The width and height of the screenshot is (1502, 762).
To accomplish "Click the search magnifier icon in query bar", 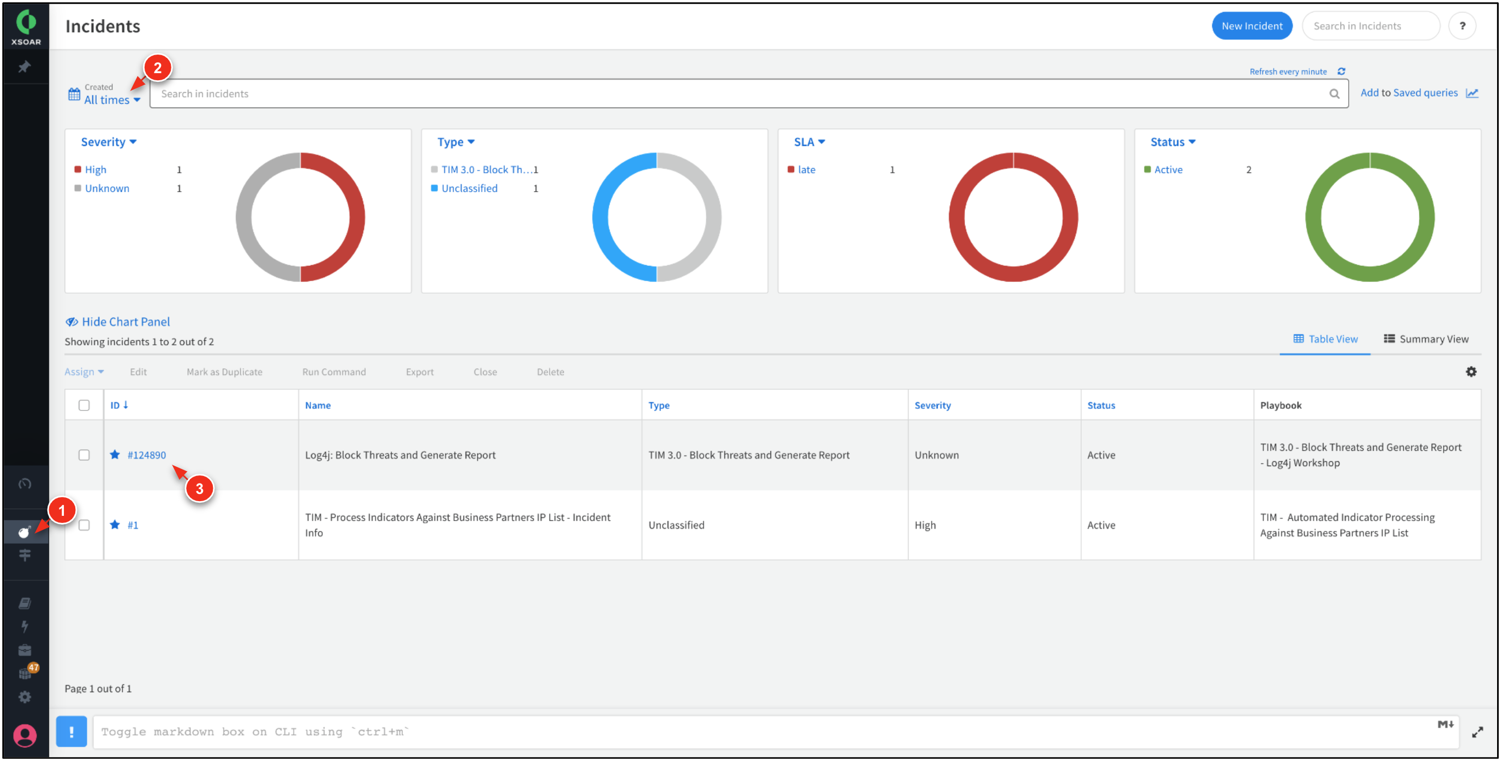I will point(1334,94).
